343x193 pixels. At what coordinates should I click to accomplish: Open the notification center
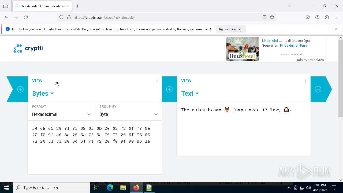coord(334,188)
